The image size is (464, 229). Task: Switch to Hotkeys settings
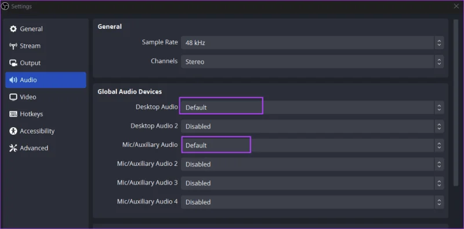[x=46, y=114]
